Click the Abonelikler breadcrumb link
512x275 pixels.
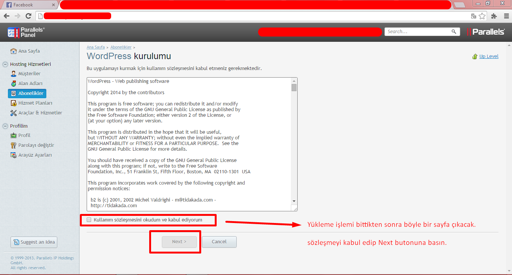(121, 47)
